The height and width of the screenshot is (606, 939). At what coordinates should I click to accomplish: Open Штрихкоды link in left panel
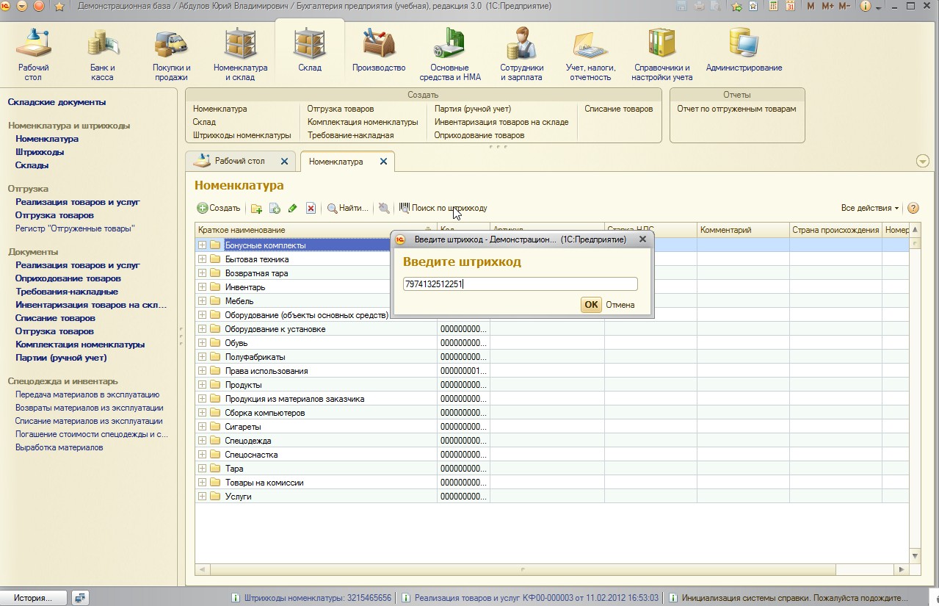40,152
